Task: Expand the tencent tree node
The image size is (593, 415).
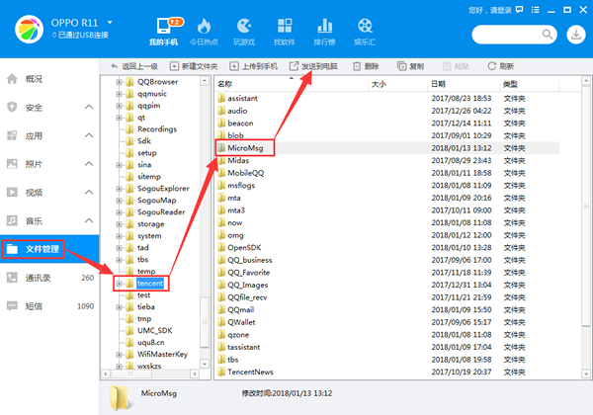Action: 119,284
